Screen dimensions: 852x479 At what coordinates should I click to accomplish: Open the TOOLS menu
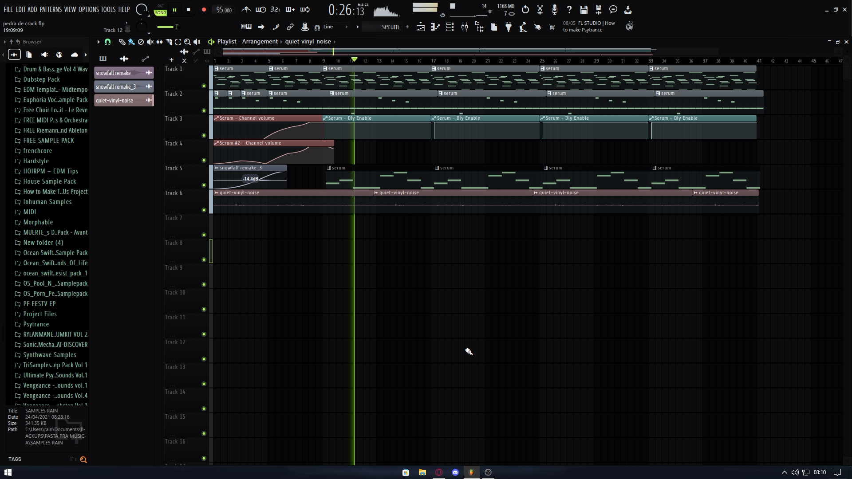click(x=108, y=9)
